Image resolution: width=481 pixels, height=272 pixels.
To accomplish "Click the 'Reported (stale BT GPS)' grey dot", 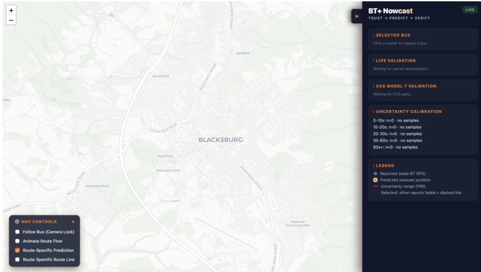I will (375, 174).
